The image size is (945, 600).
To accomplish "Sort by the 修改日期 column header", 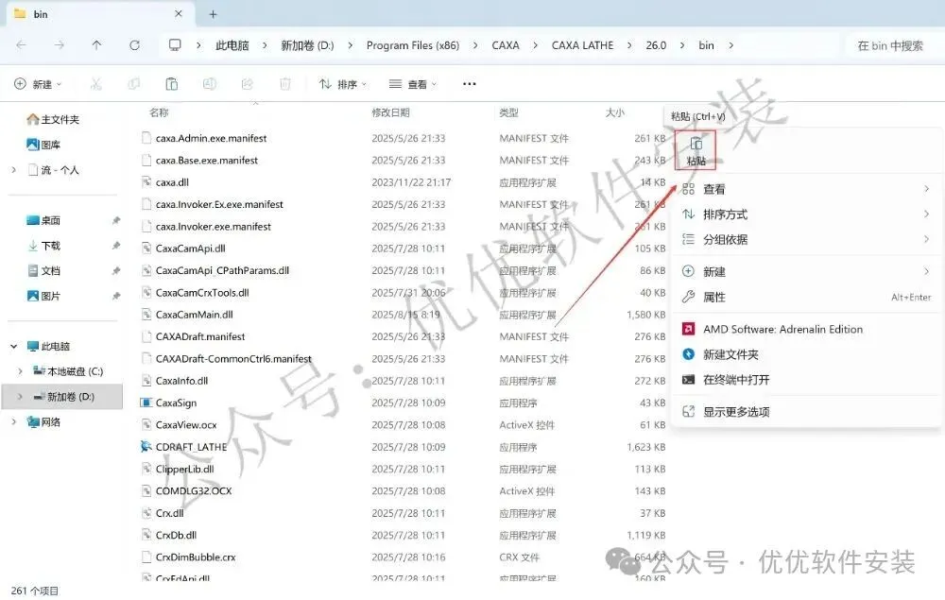I will coord(390,112).
